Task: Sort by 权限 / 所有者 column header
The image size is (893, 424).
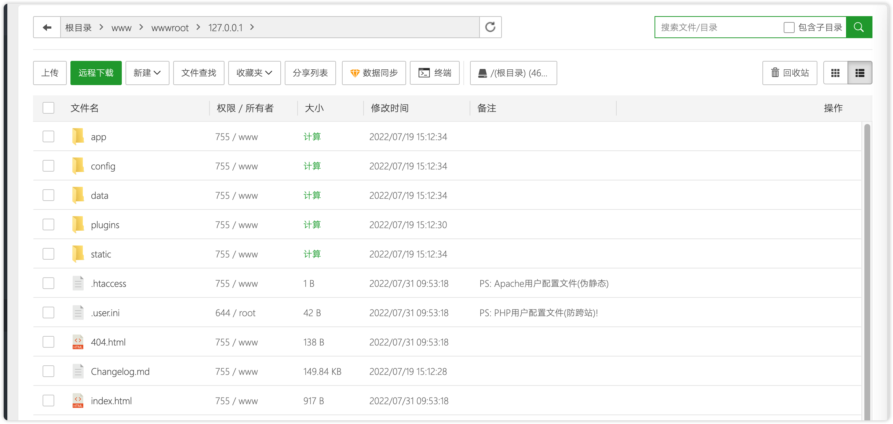Action: click(x=245, y=108)
